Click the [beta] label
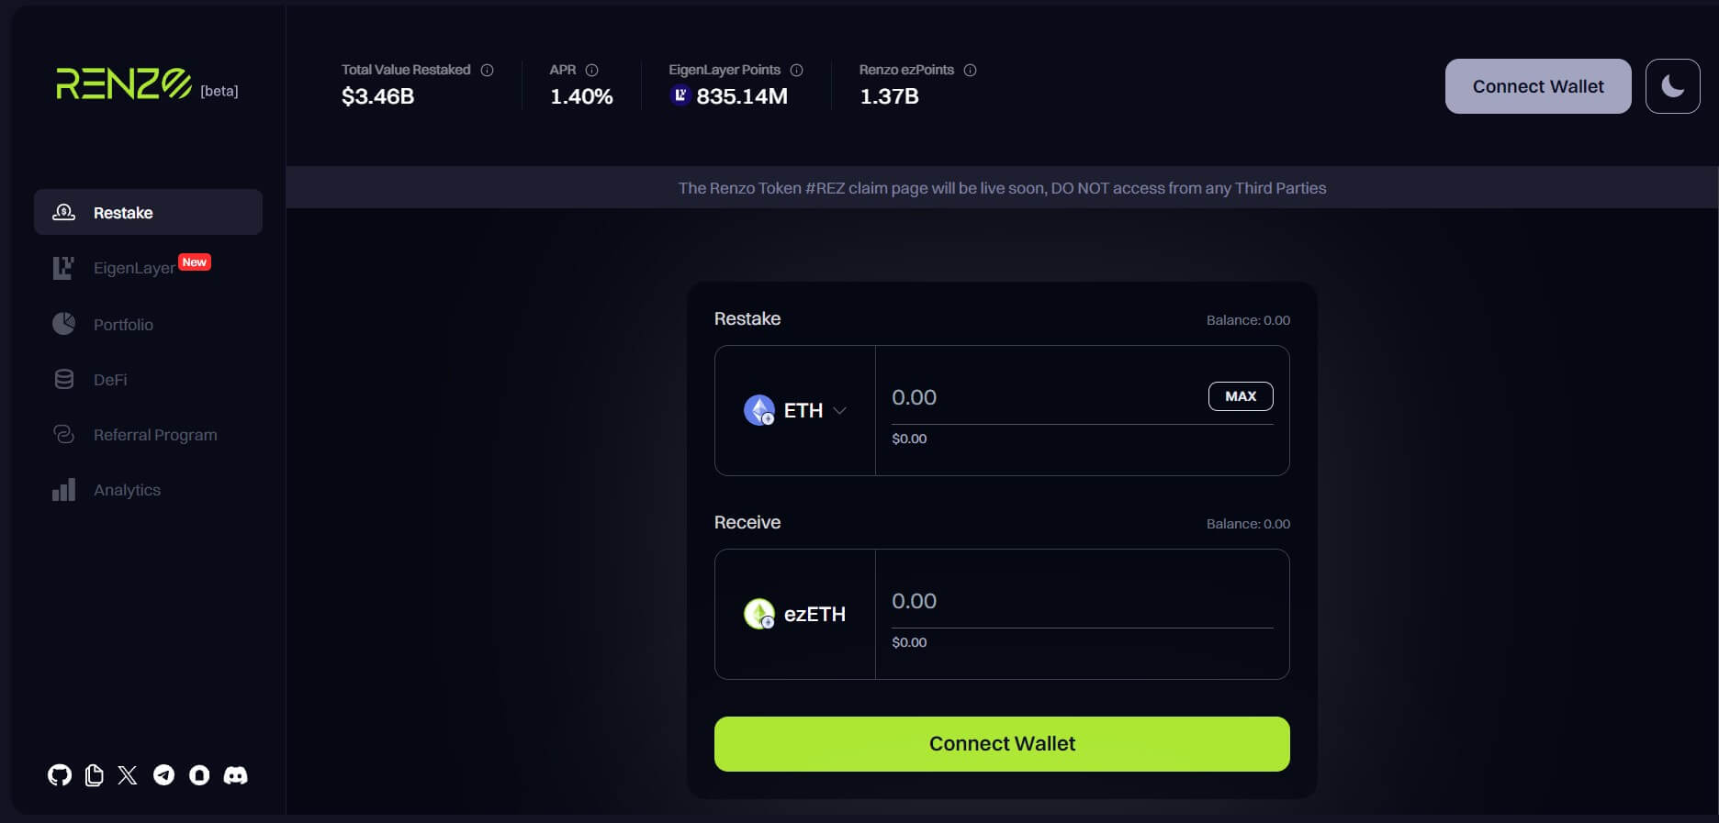 (219, 91)
